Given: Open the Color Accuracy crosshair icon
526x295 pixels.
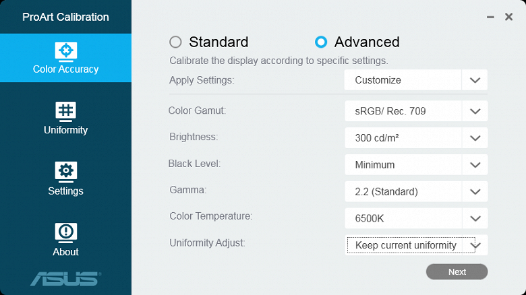Looking at the screenshot, I should pyautogui.click(x=65, y=51).
